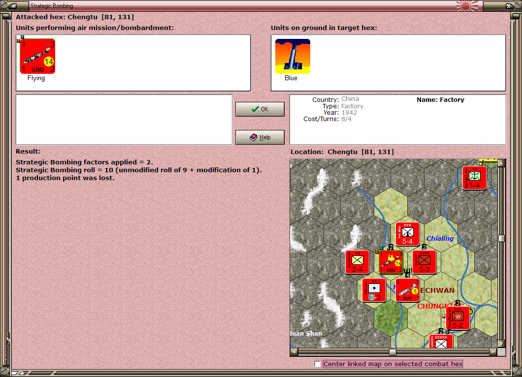Click the window close button at top right
The width and height of the screenshot is (522, 377).
(509, 5)
